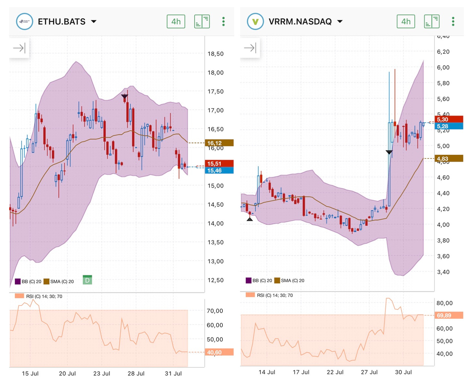The width and height of the screenshot is (471, 386).
Task: Open three-dot options menu on ETHU chart
Action: (x=223, y=22)
